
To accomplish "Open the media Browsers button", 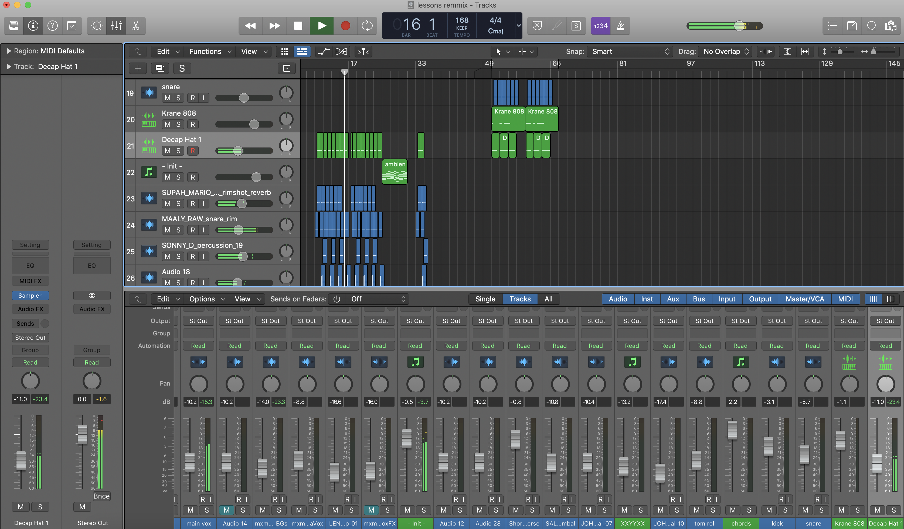I will click(891, 25).
